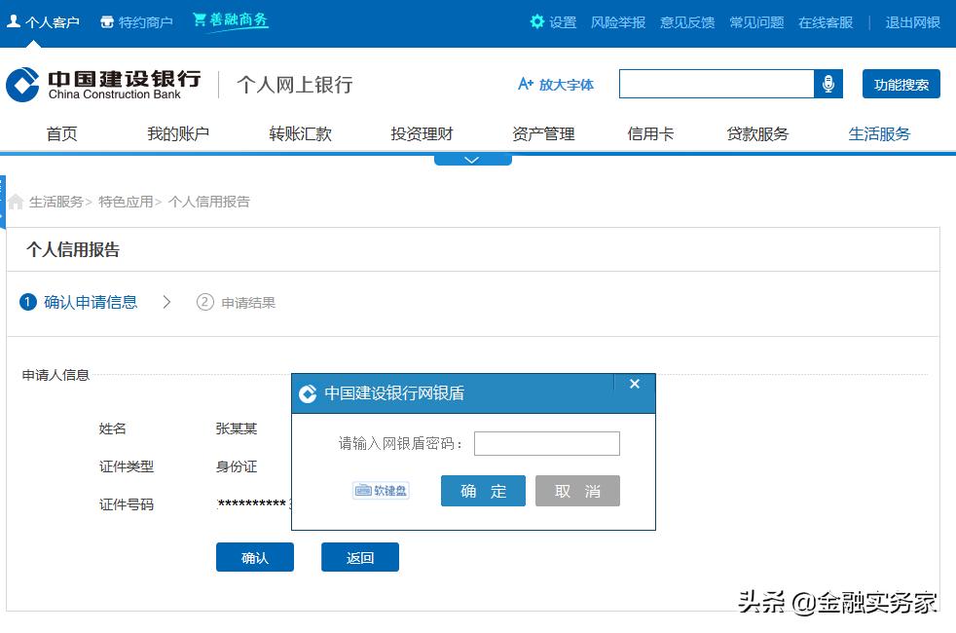The image size is (956, 633).
Task: Click the 放大字体 enlarge font link
Action: (556, 85)
